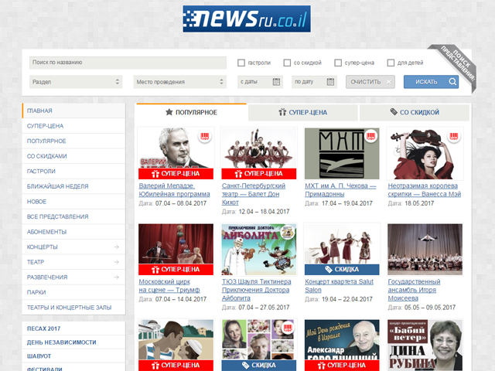
Task: Click the Скидка banner on actors collage poster
Action: point(259,366)
